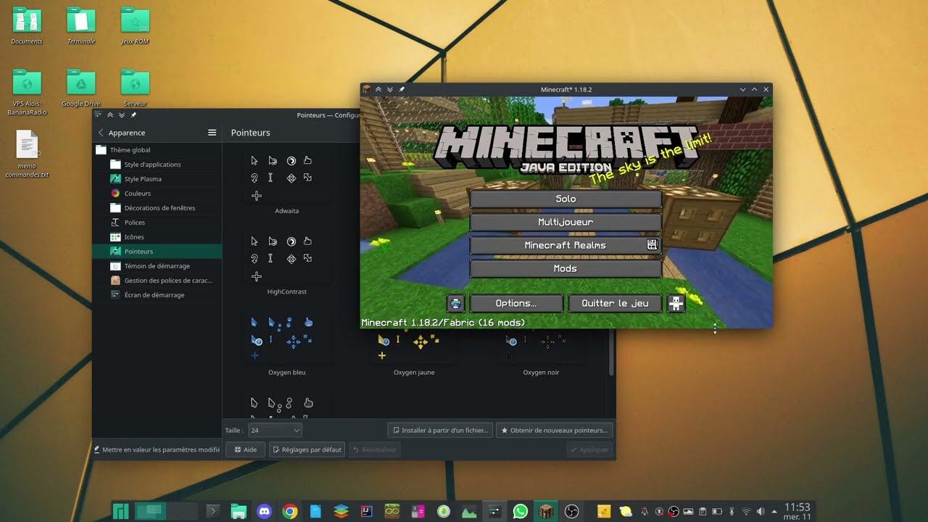Select the Adwaita cursor theme

pyautogui.click(x=286, y=183)
